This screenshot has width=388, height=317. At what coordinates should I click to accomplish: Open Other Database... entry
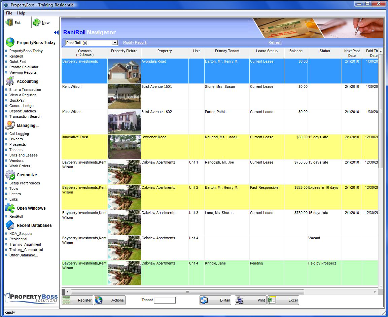click(x=24, y=255)
